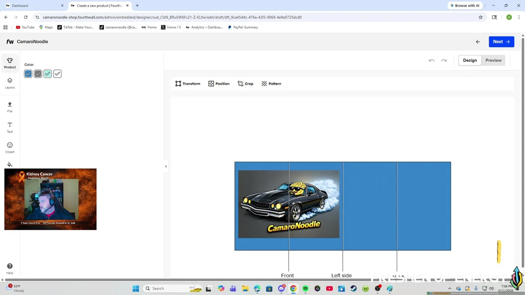This screenshot has height=295, width=525.
Task: Click the taskbar Search box
Action: click(173, 288)
